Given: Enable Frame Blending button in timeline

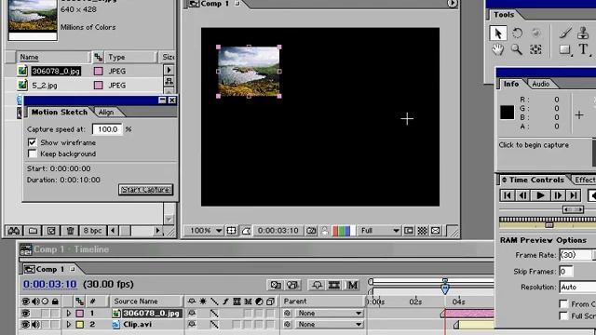Looking at the screenshot, I should pos(334,285).
